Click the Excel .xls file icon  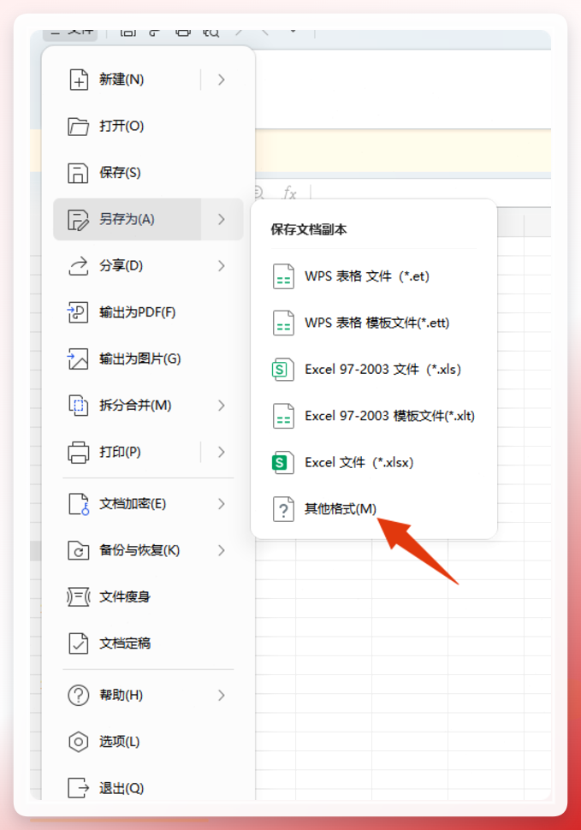[x=282, y=370]
